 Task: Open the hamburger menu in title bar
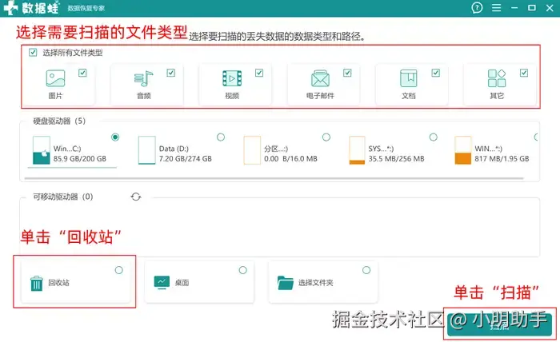point(497,7)
